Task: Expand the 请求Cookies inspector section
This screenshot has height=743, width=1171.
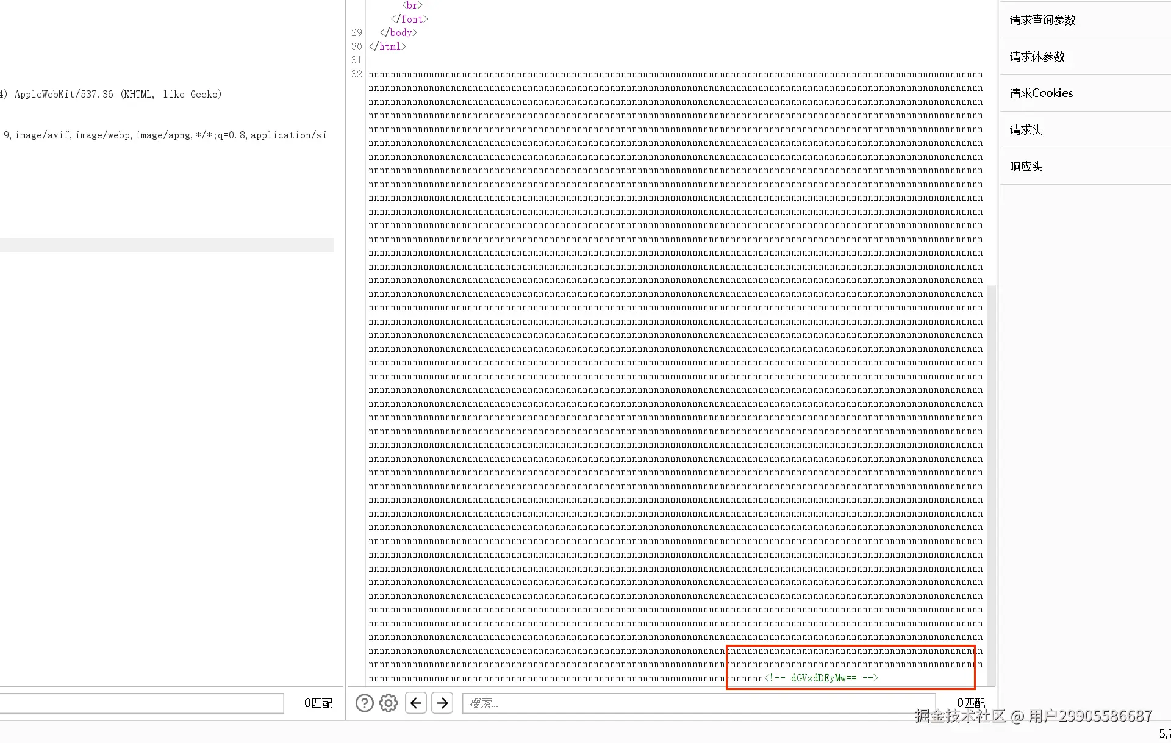Action: pos(1041,93)
